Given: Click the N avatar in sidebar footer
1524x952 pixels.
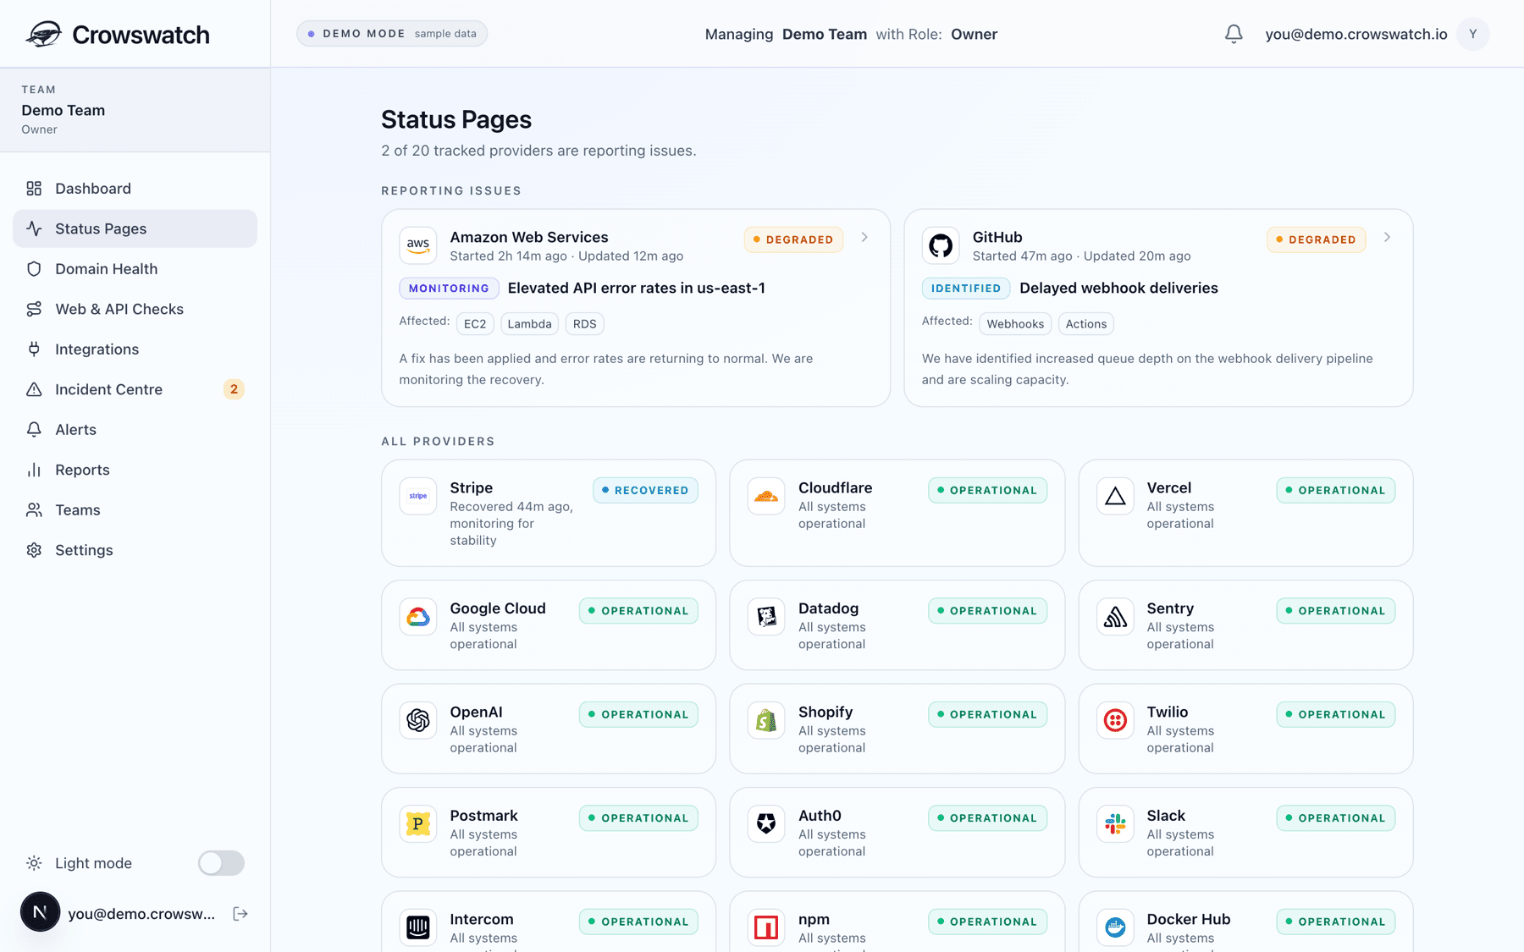Looking at the screenshot, I should pyautogui.click(x=40, y=912).
